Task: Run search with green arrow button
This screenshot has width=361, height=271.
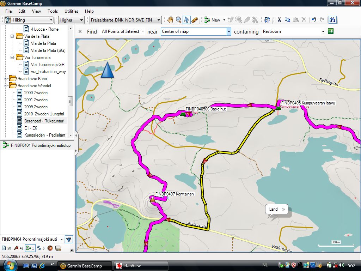Action: pos(330,31)
